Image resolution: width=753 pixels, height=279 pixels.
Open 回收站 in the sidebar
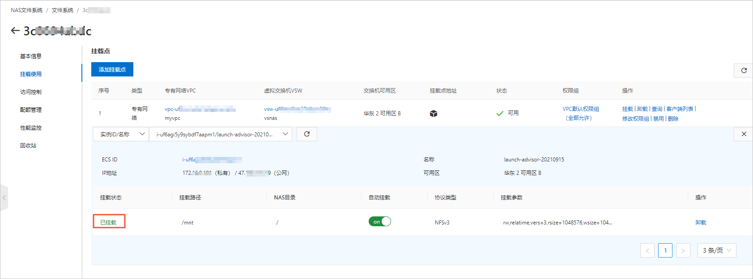click(28, 146)
